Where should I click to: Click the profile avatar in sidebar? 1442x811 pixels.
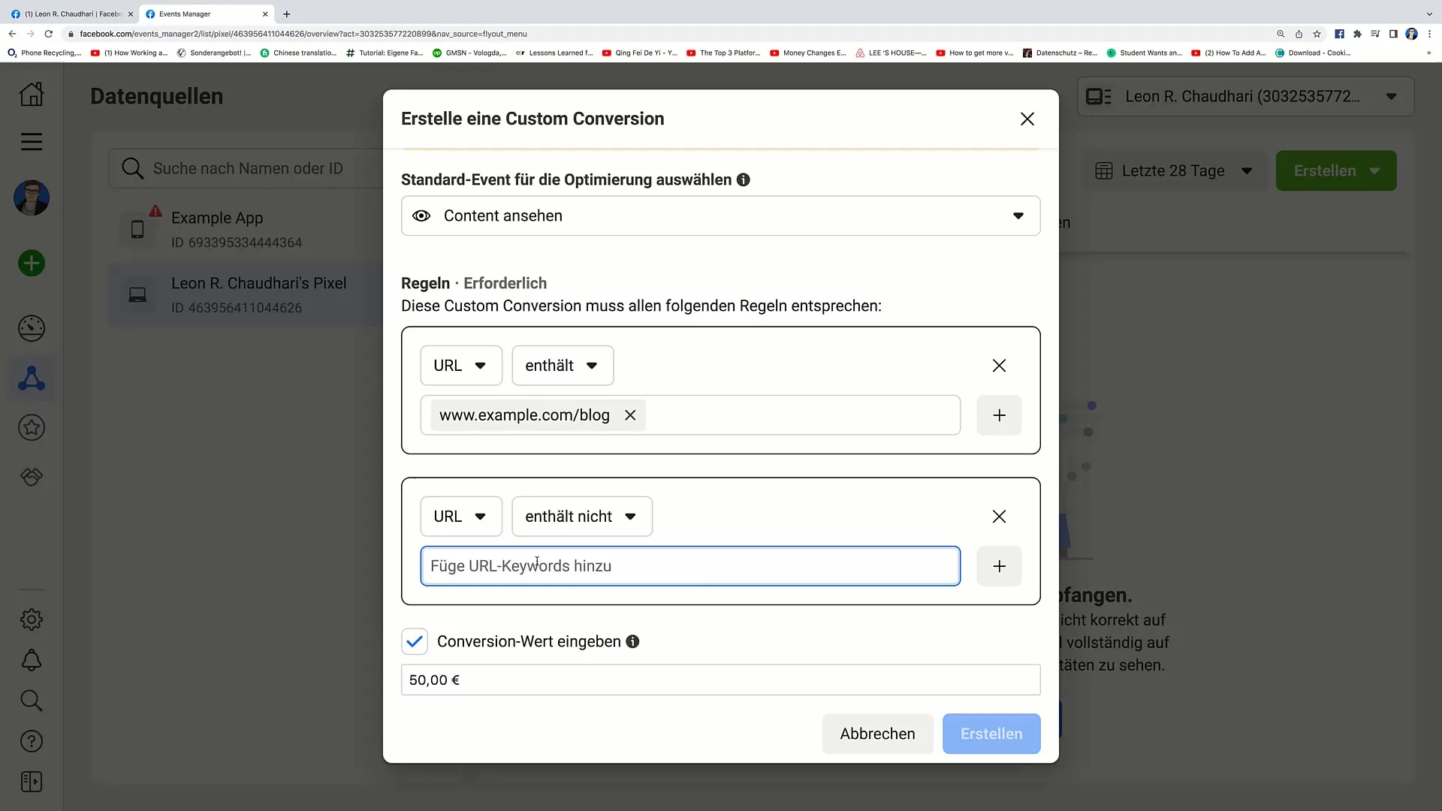tap(32, 198)
